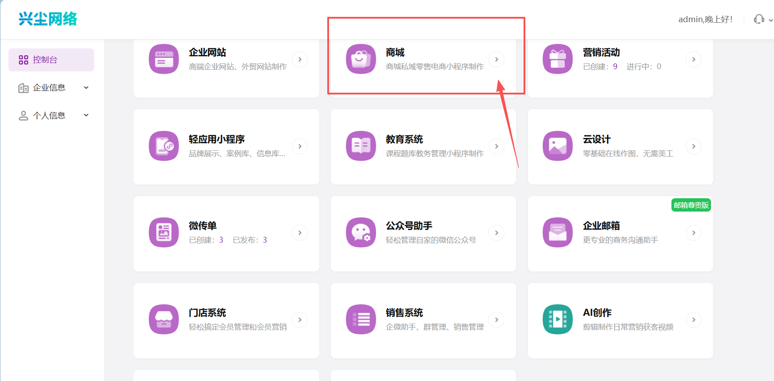Click the 邮箱尊贵版 green badge
This screenshot has width=774, height=381.
pos(691,205)
